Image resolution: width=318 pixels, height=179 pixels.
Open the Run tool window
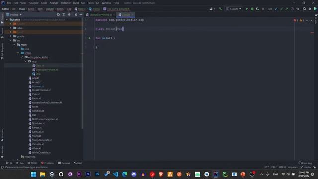tap(20, 163)
